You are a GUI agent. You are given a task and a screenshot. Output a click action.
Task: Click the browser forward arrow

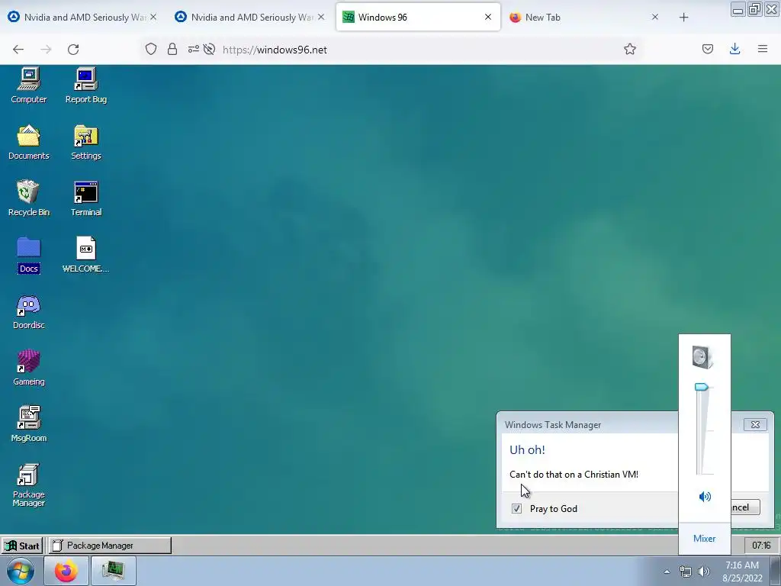(46, 50)
